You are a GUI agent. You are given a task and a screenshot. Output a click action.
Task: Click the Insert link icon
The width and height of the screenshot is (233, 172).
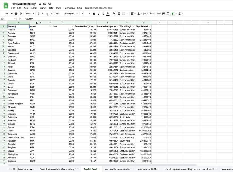[x=159, y=14]
